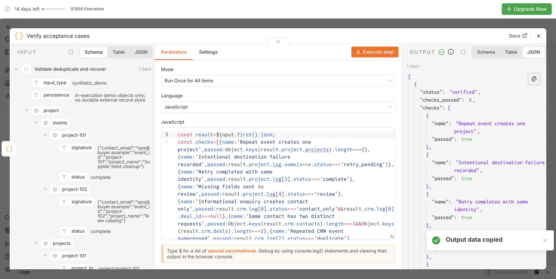Click the plus icon in the sidebar
Screen dimensions: 556x279
(7, 27)
